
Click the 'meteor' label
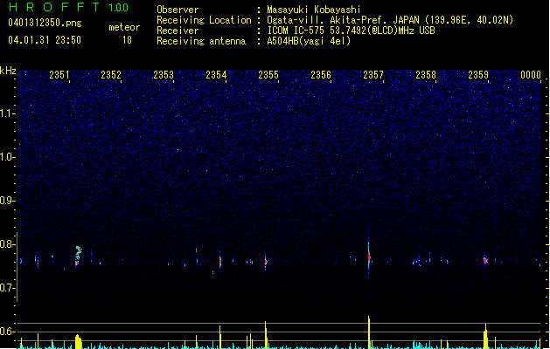coord(124,27)
